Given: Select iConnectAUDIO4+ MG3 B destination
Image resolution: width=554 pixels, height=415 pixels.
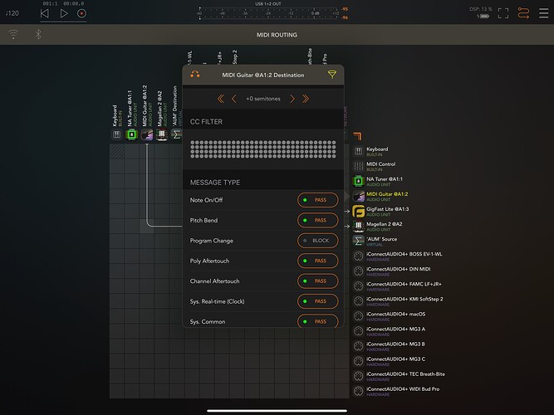Looking at the screenshot, I should tap(390, 346).
